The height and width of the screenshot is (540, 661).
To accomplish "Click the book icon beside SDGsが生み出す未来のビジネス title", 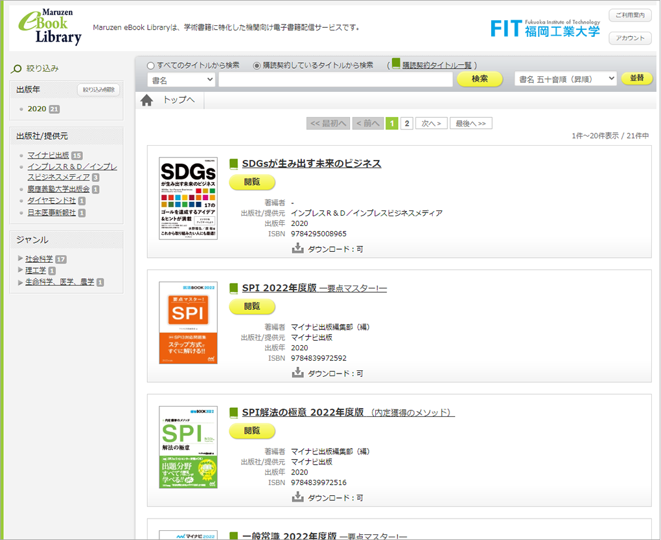I will (233, 164).
